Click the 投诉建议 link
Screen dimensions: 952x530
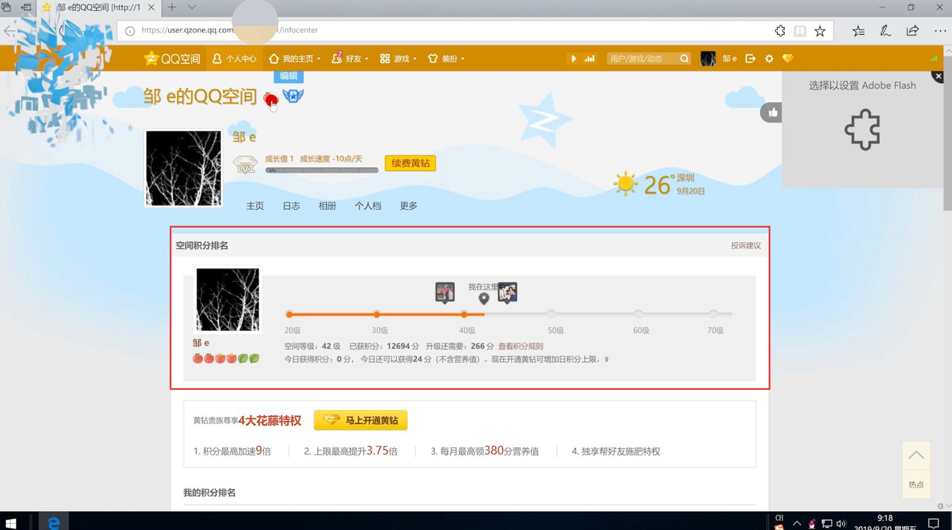pos(746,246)
